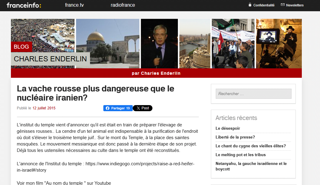Image resolution: width=320 pixels, height=185 pixels.
Task: Open the Newsletters page
Action: pos(295,5)
